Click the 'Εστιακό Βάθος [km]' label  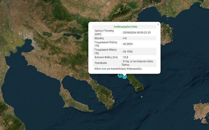coord(106,57)
